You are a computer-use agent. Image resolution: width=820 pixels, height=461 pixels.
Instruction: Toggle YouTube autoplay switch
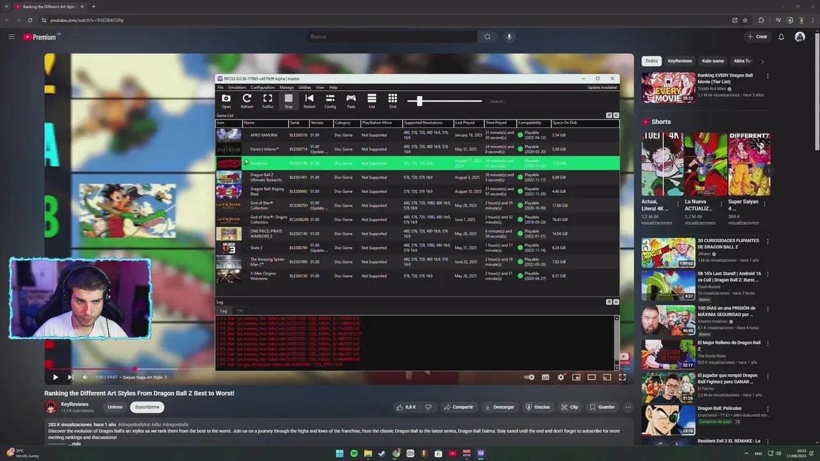click(x=529, y=377)
